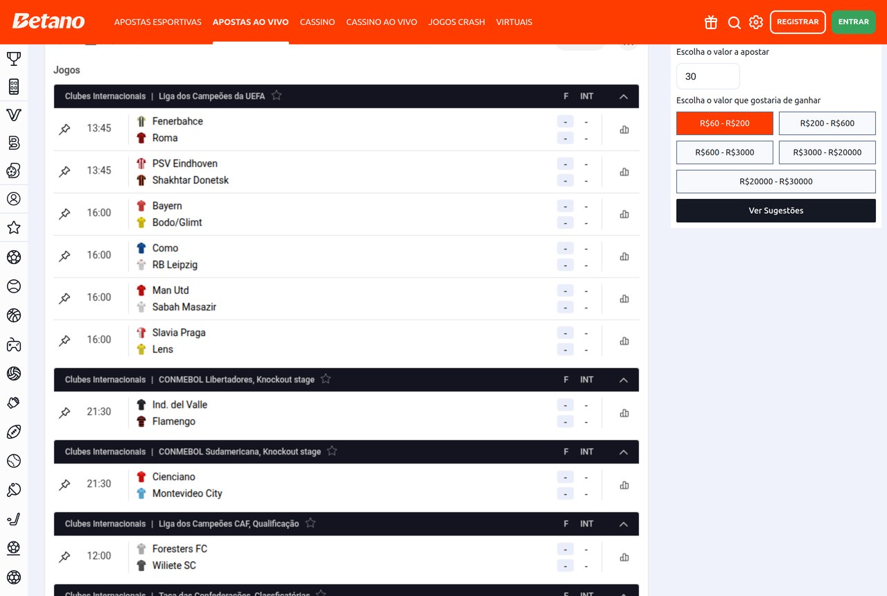Image resolution: width=887 pixels, height=596 pixels.
Task: Open the Montevideo City team name
Action: [x=187, y=493]
